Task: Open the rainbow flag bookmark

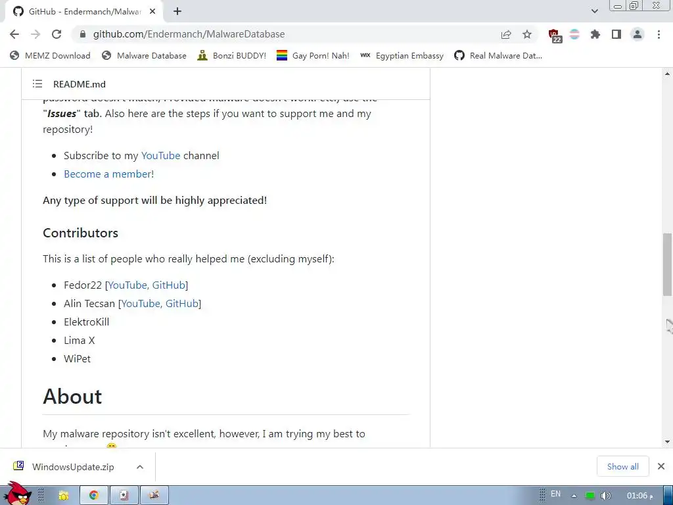Action: click(x=312, y=55)
